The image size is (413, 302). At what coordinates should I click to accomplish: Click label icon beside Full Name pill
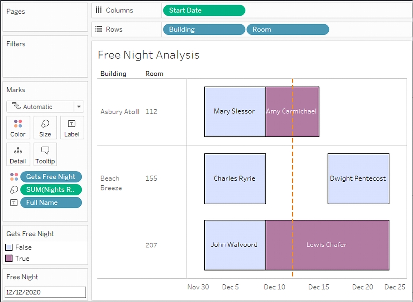[x=14, y=203]
